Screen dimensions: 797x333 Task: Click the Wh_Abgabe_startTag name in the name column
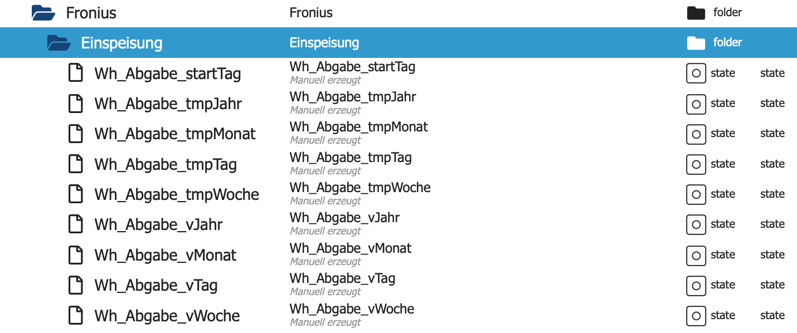[x=352, y=67]
